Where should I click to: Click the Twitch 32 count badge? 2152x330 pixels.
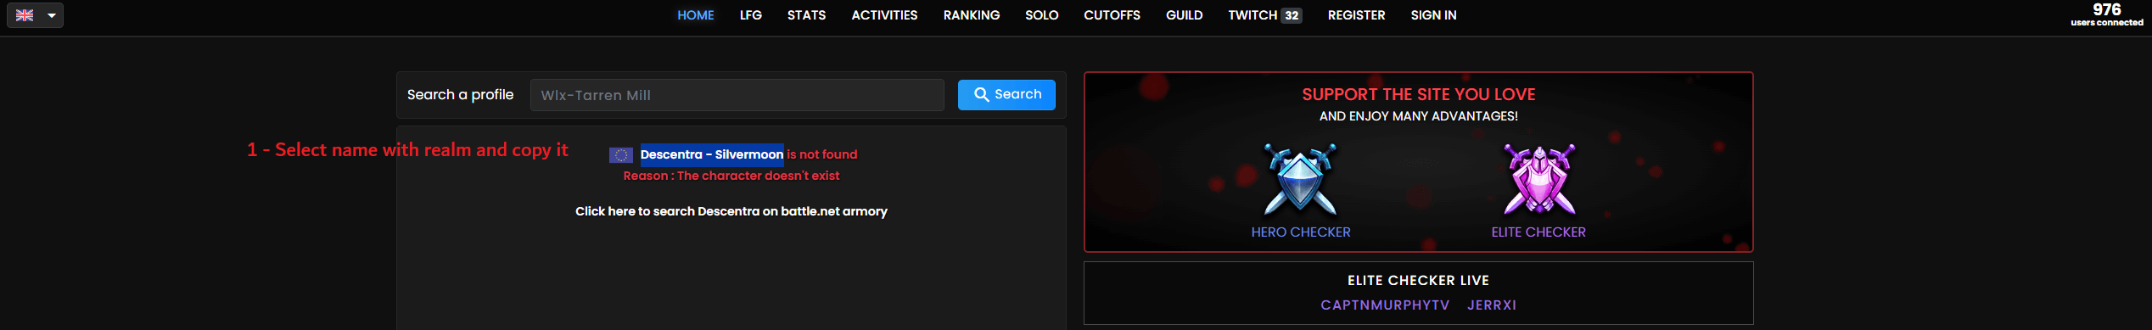coord(1292,15)
